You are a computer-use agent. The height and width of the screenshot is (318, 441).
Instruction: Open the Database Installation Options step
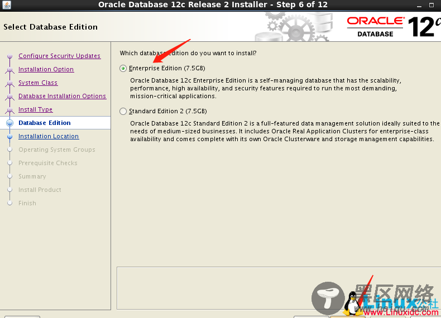tap(62, 96)
